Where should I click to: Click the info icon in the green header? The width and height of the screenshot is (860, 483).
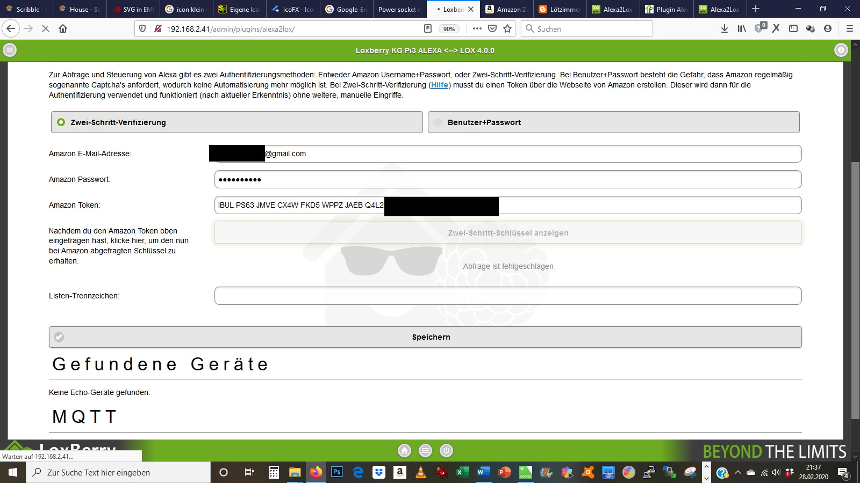pos(841,50)
